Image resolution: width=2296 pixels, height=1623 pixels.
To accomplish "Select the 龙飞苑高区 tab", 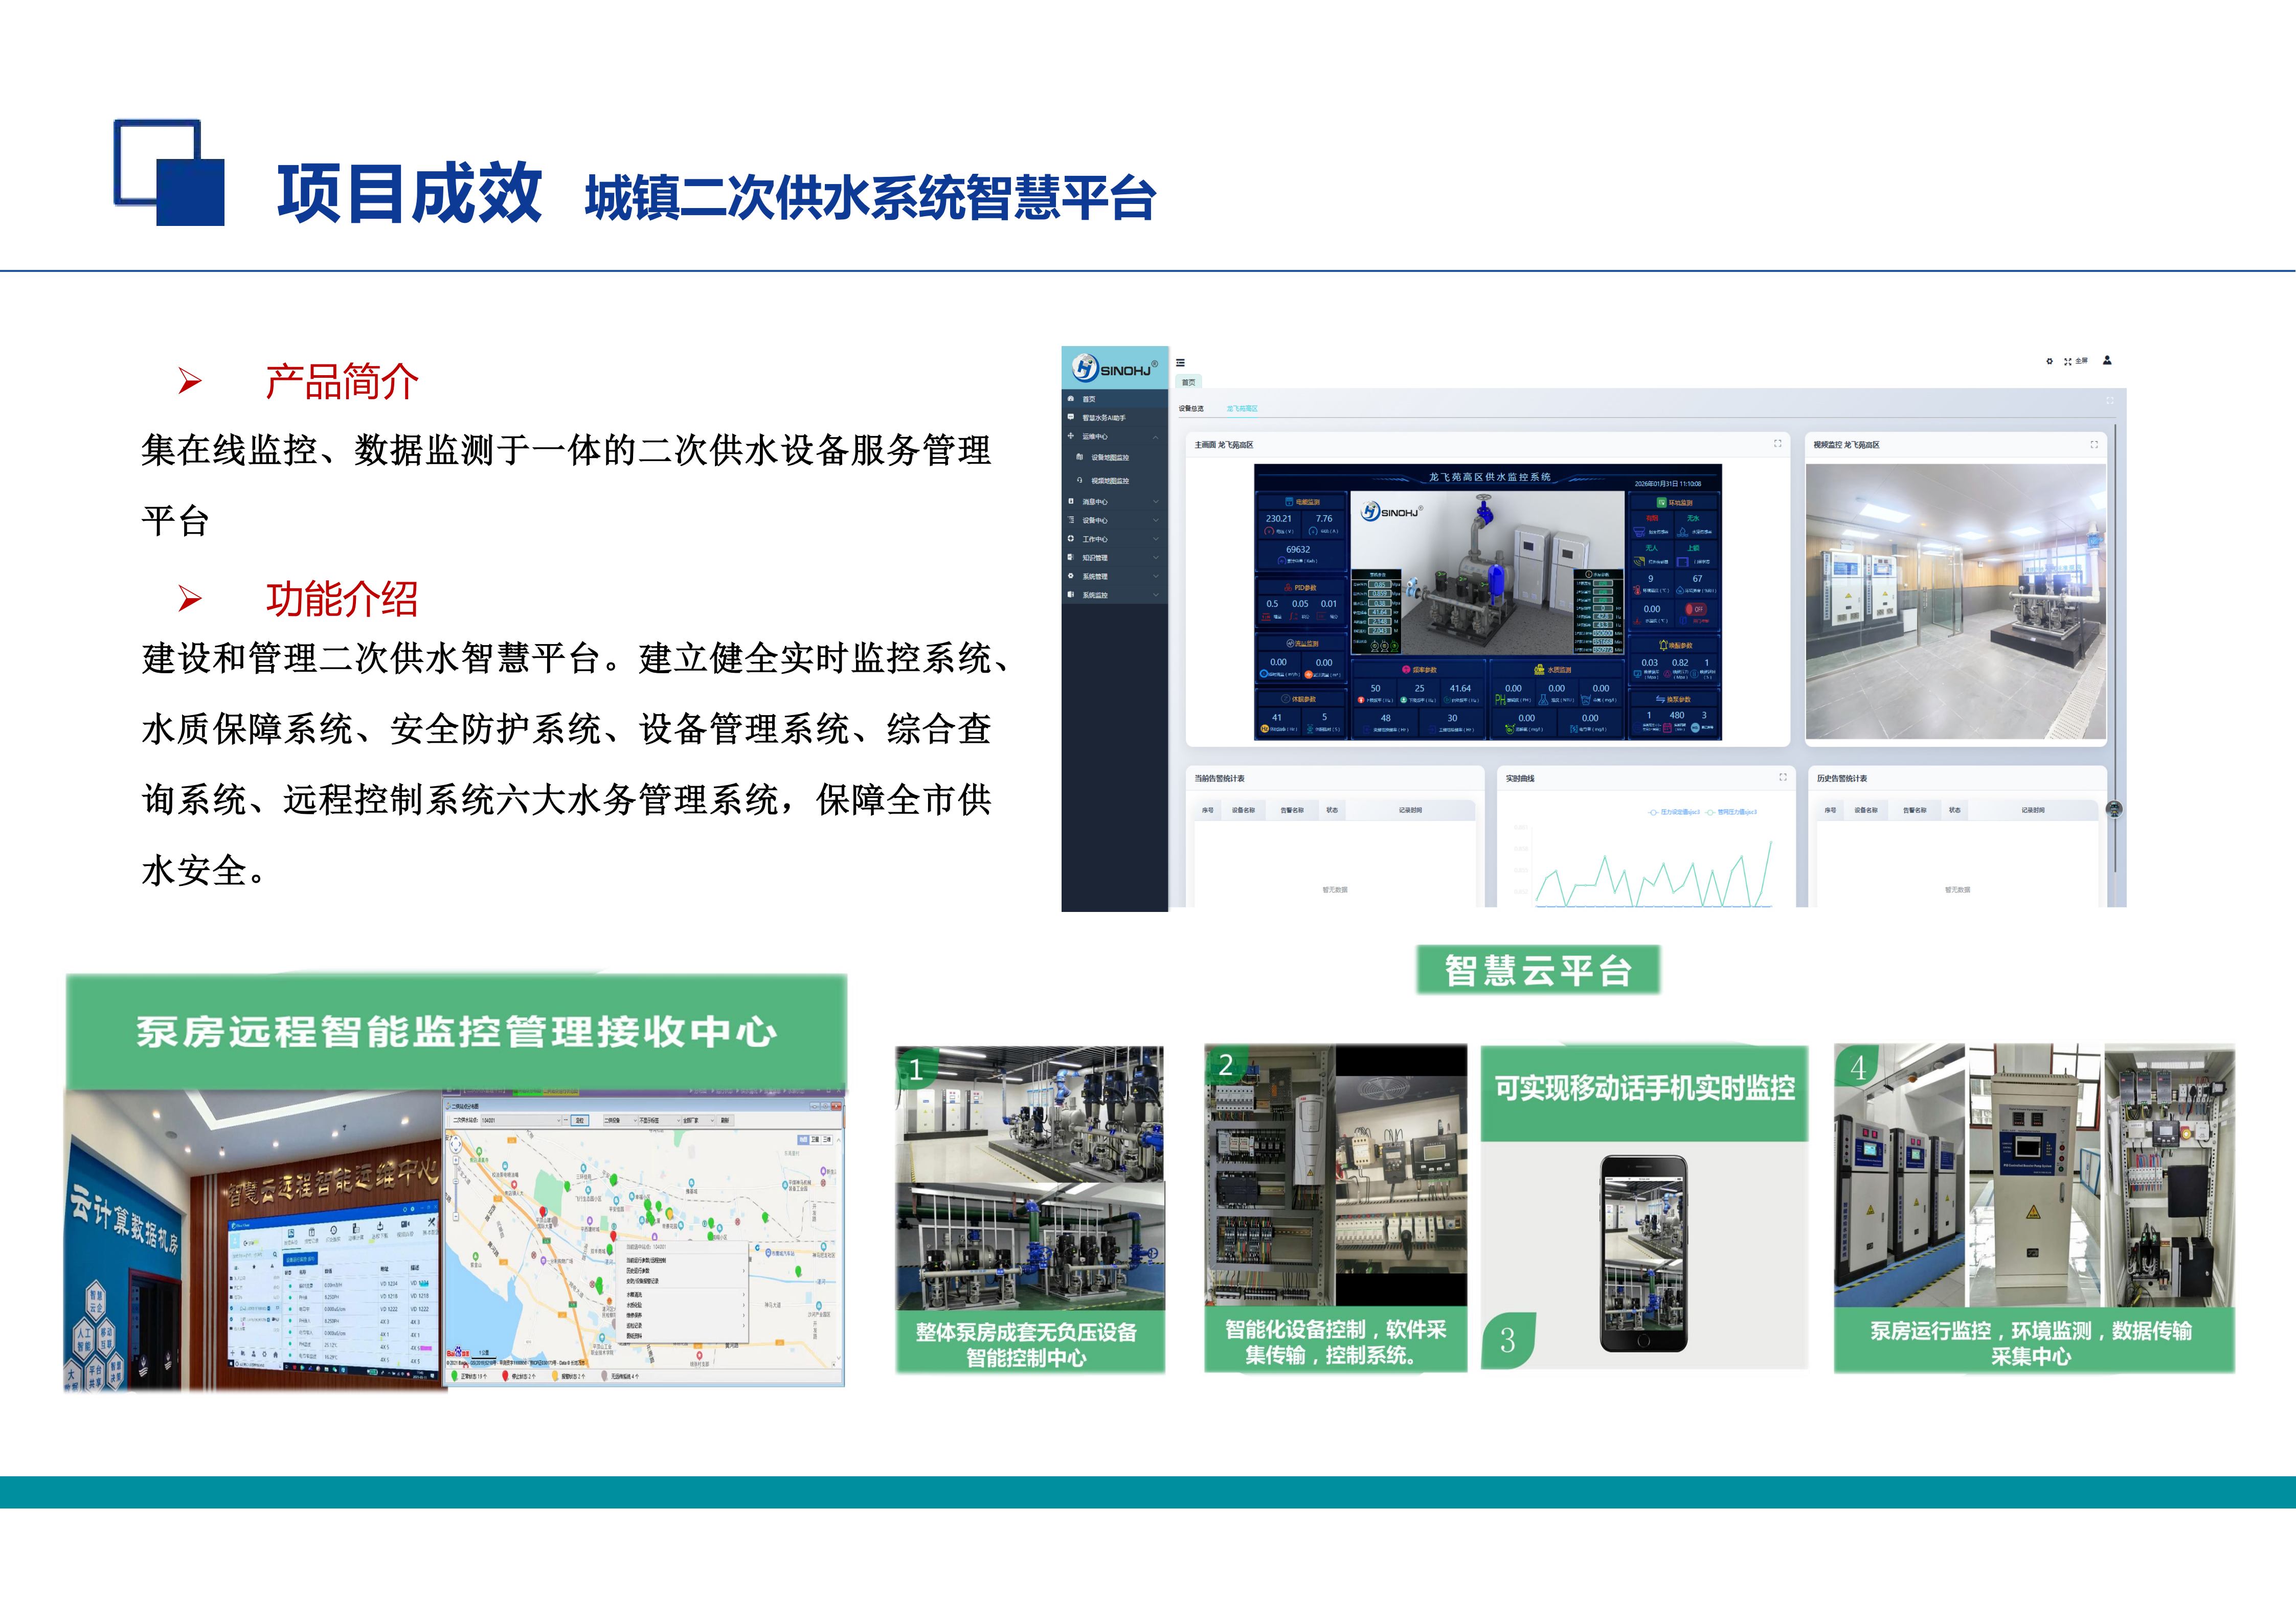I will 1242,409.
